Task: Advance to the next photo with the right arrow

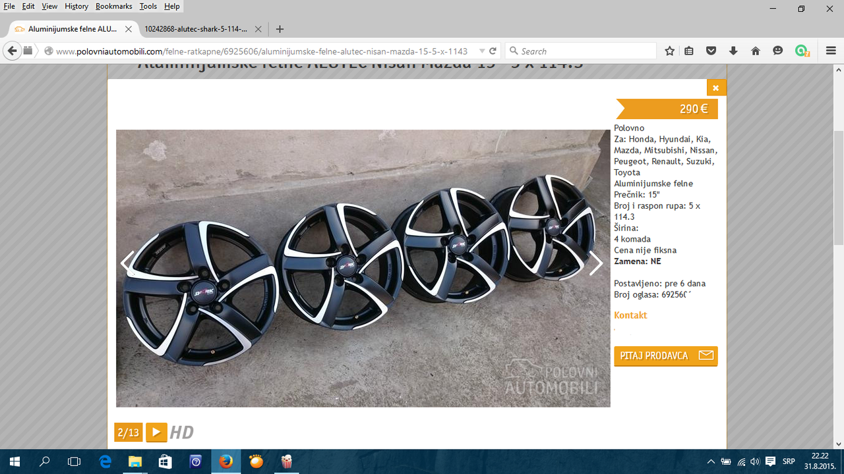Action: coord(595,263)
